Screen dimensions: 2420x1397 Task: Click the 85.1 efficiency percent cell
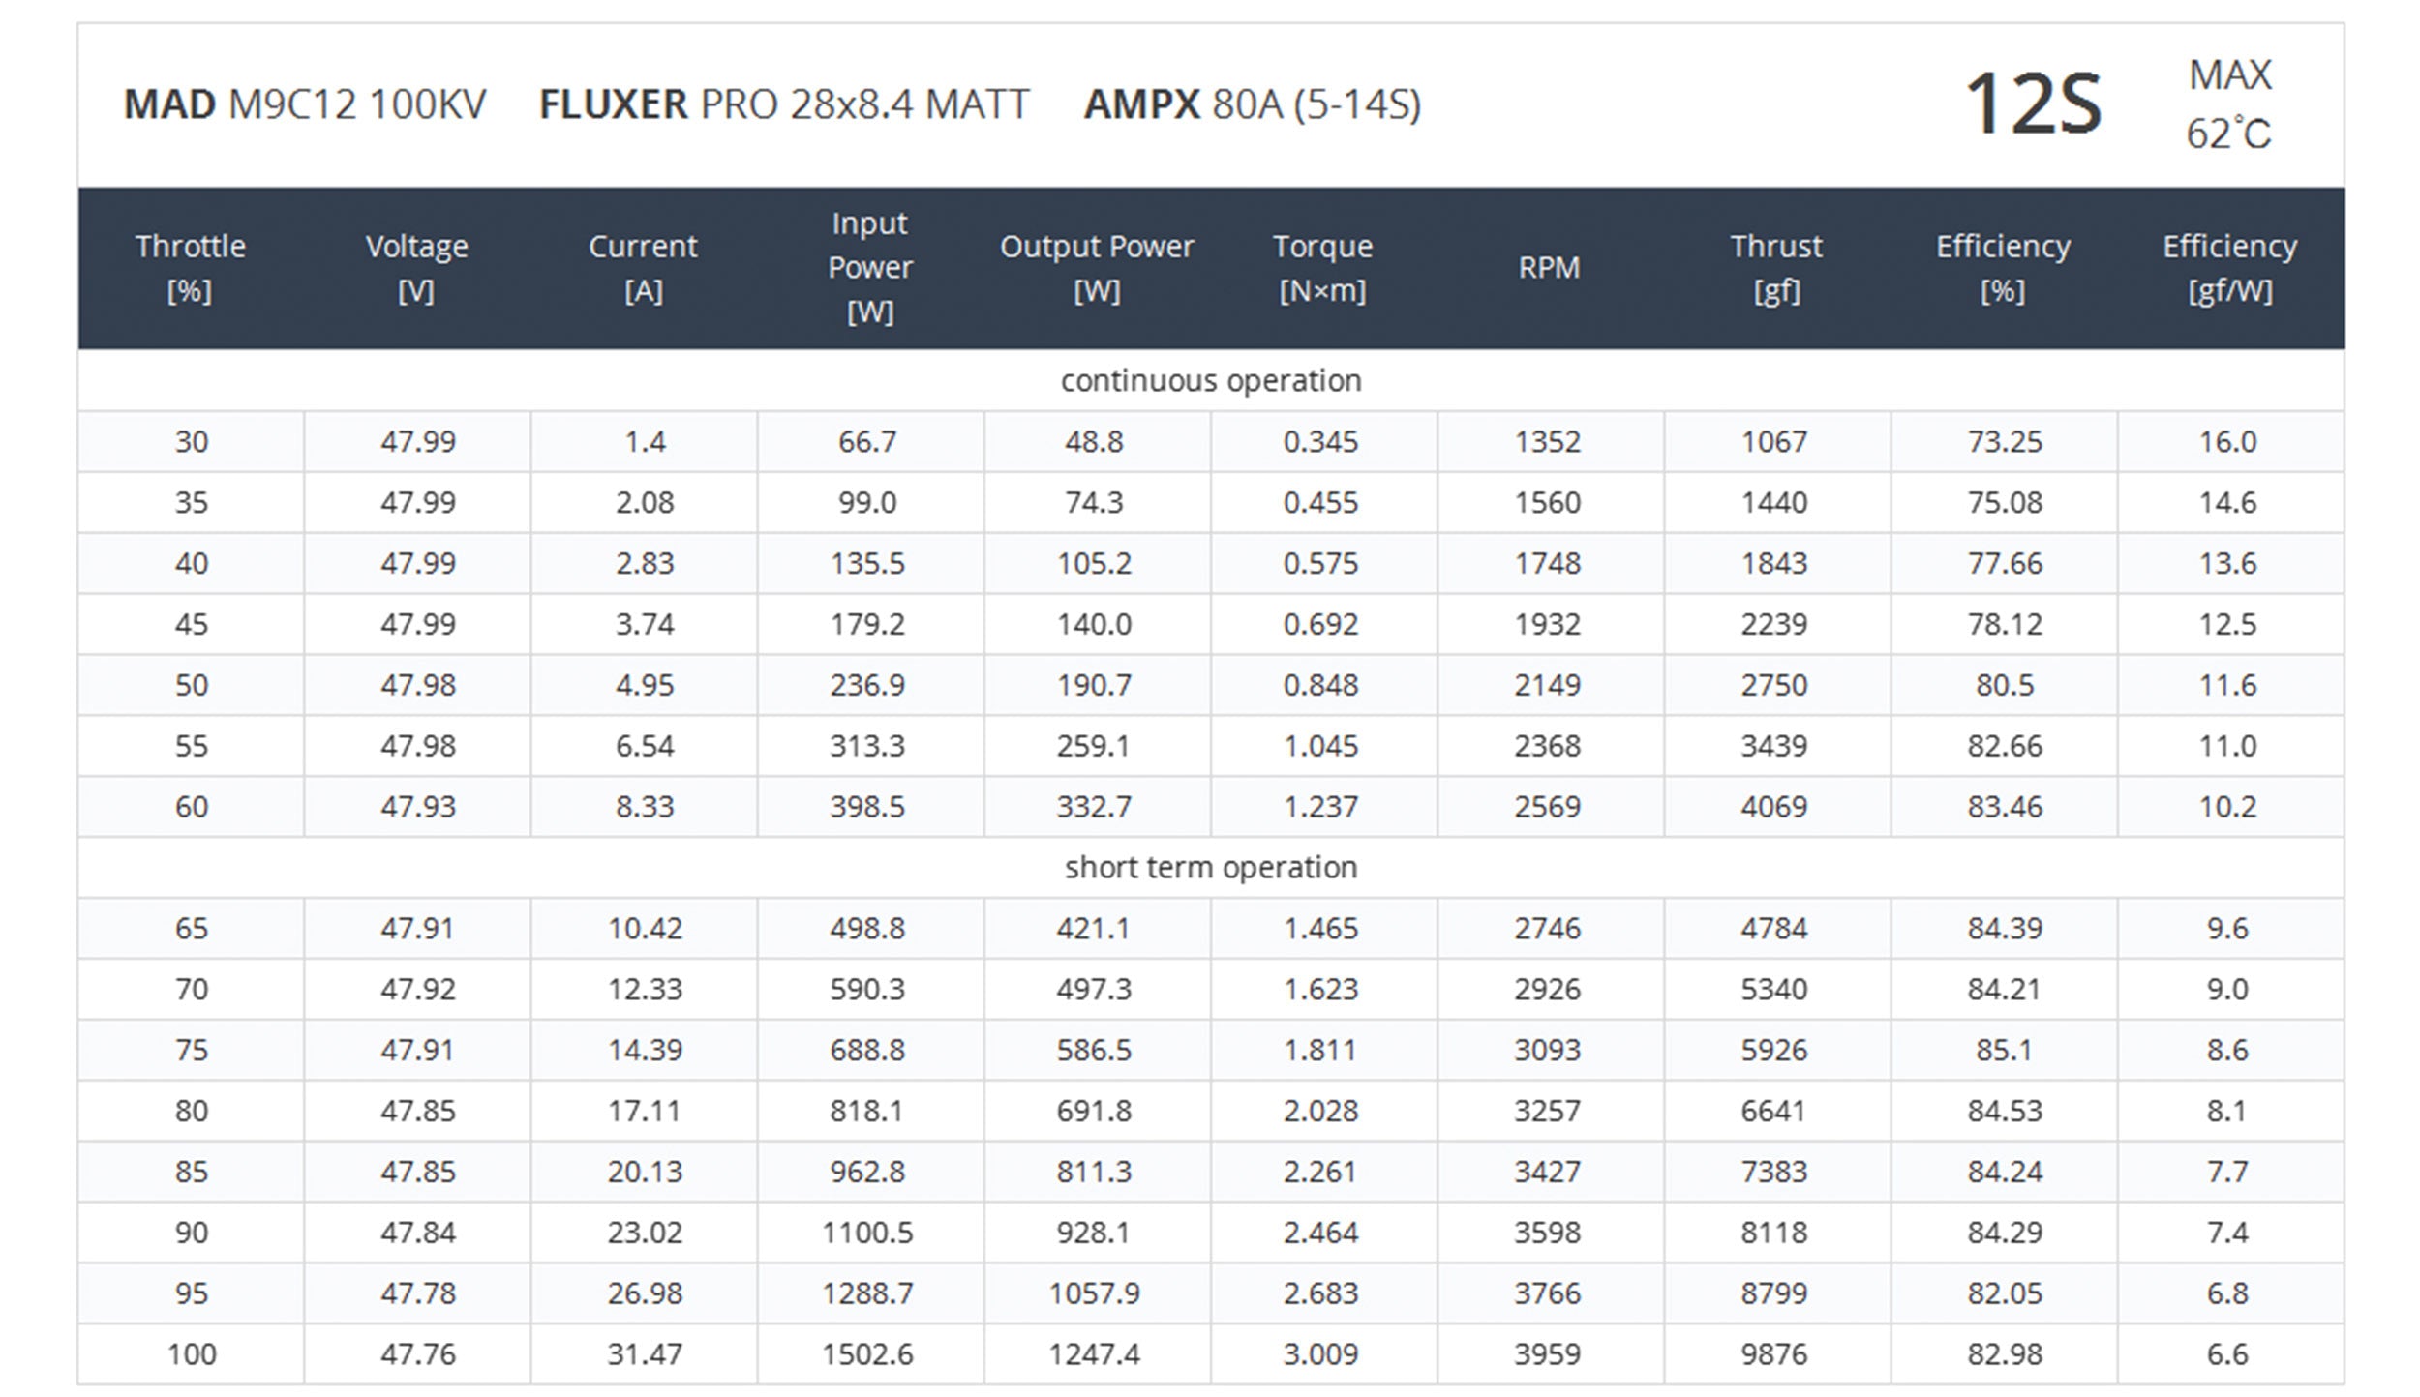pyautogui.click(x=2003, y=1050)
